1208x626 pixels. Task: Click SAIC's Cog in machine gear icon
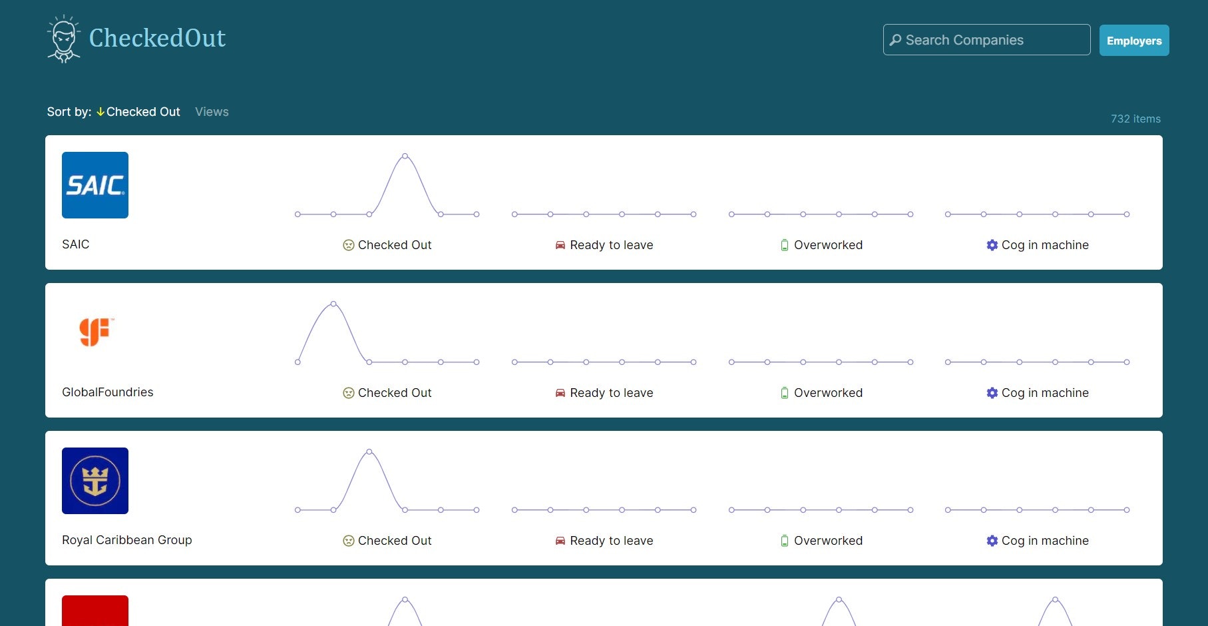click(992, 245)
